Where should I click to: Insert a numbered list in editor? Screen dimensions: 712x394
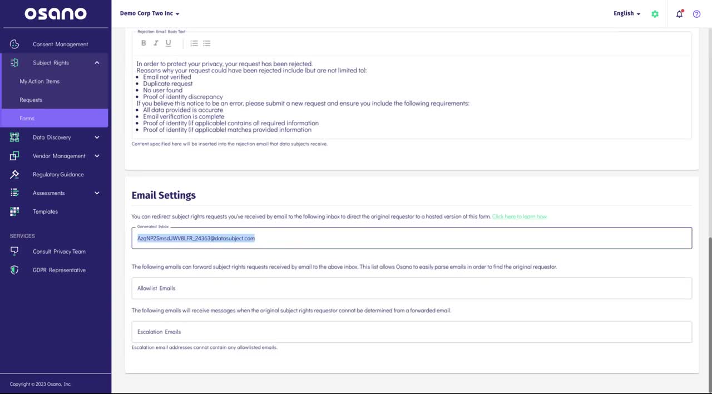(194, 43)
